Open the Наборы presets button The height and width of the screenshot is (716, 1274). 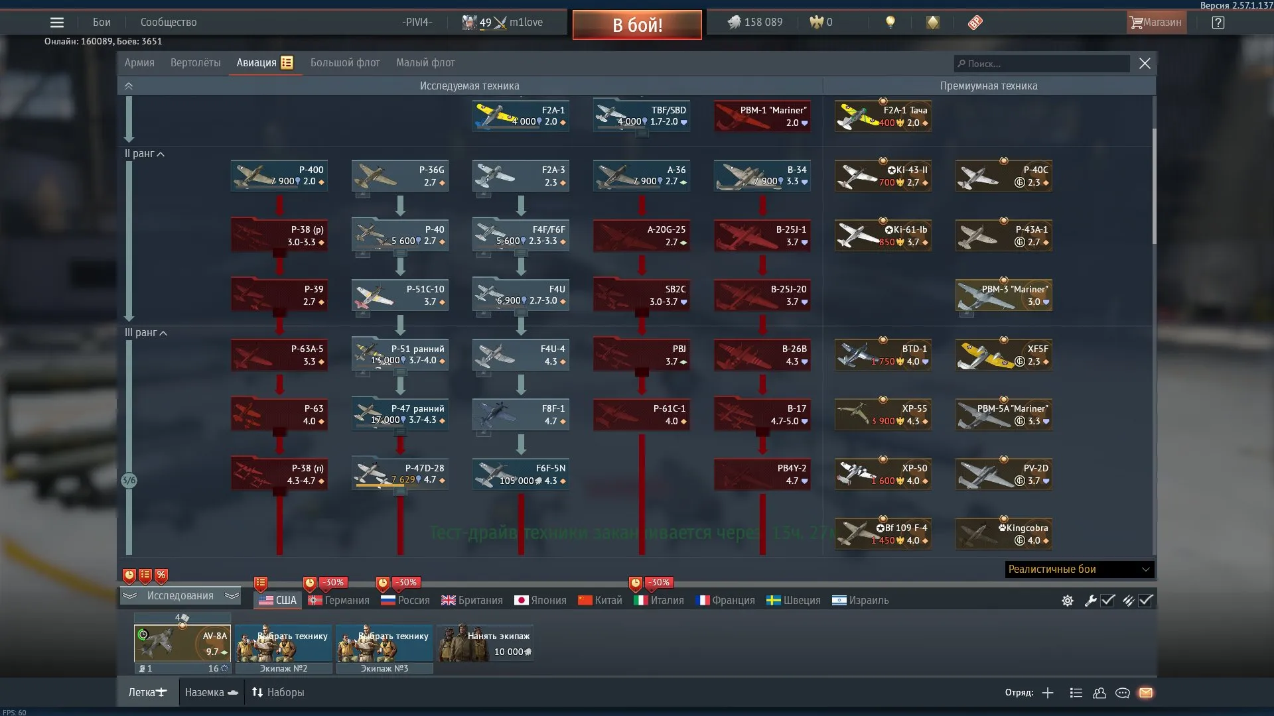pos(278,693)
